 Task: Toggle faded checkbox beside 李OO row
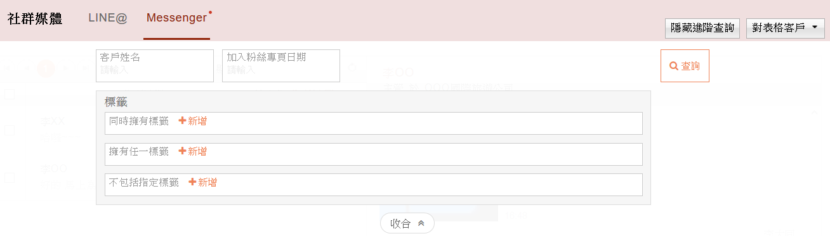[10, 178]
